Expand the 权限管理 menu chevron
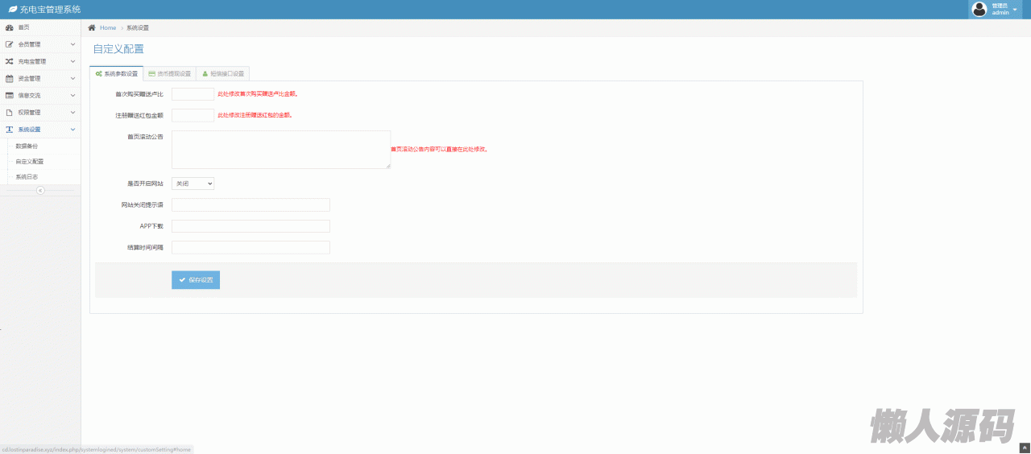The height and width of the screenshot is (454, 1031). [72, 112]
